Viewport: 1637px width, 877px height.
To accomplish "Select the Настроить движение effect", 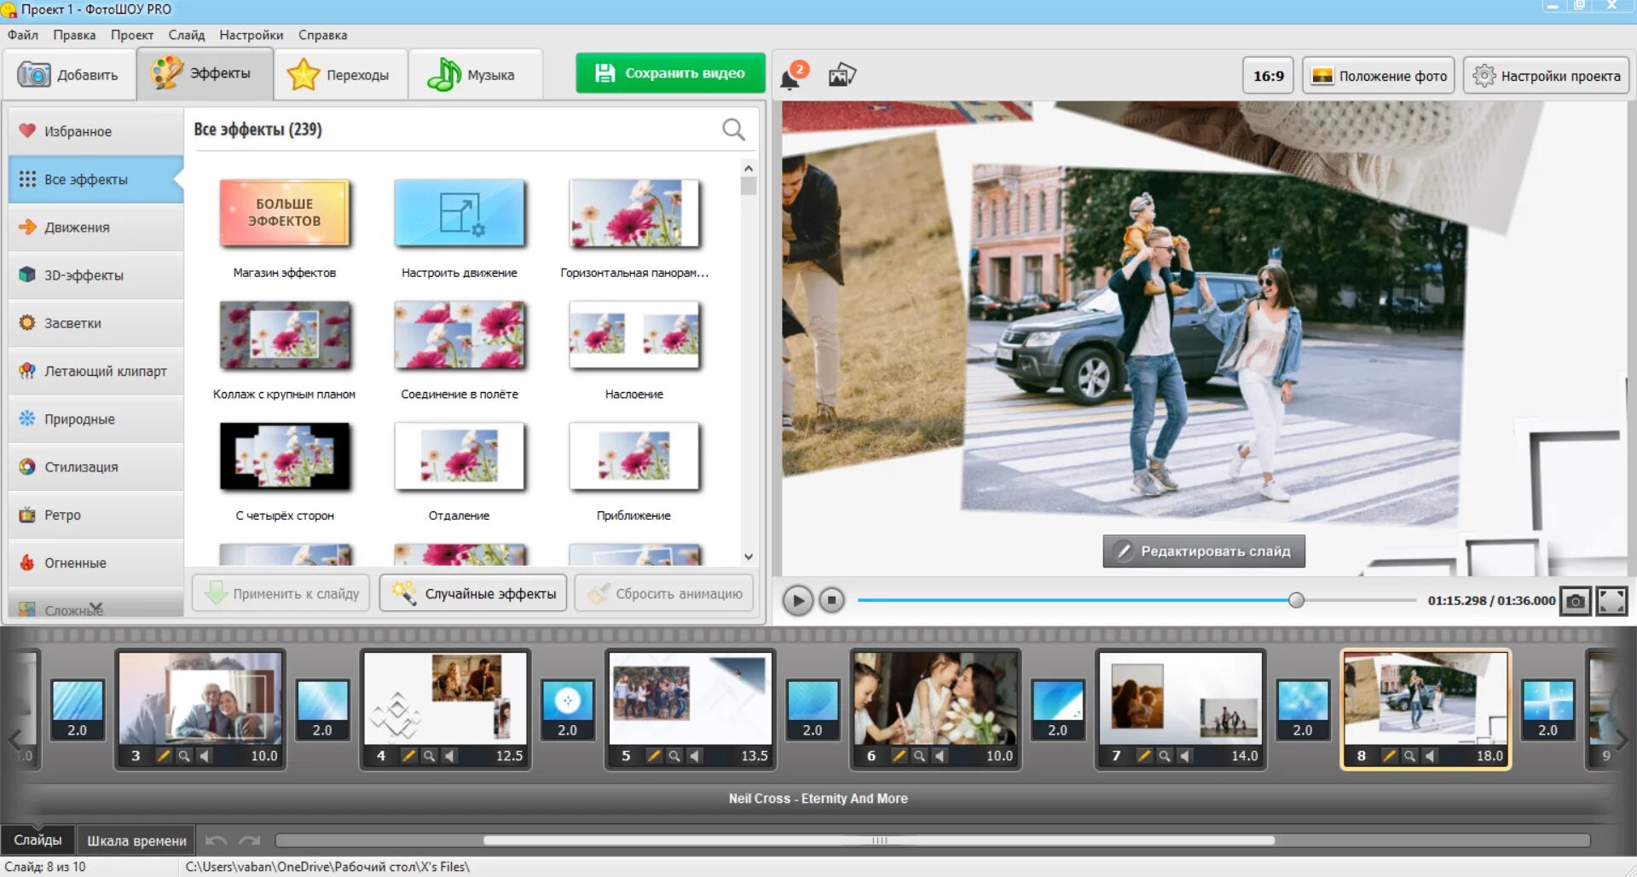I will click(x=460, y=213).
